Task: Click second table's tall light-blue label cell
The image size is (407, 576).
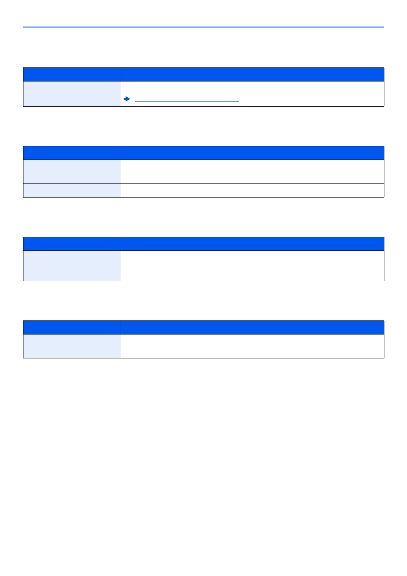Action: tap(72, 172)
